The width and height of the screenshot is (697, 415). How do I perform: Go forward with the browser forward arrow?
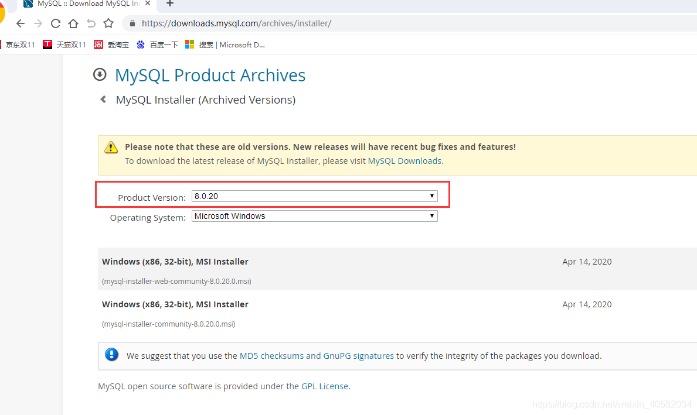(38, 23)
